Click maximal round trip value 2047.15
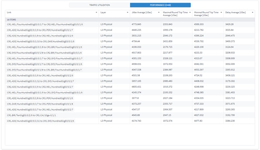This screenshot has width=260, height=150. pyautogui.click(x=167, y=115)
